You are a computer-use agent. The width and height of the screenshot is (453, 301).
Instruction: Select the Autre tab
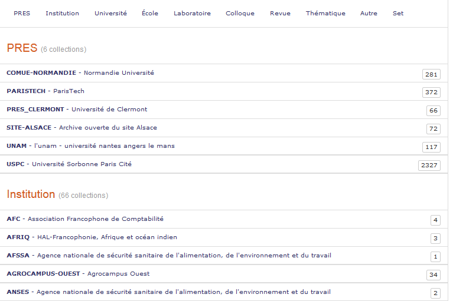point(369,13)
